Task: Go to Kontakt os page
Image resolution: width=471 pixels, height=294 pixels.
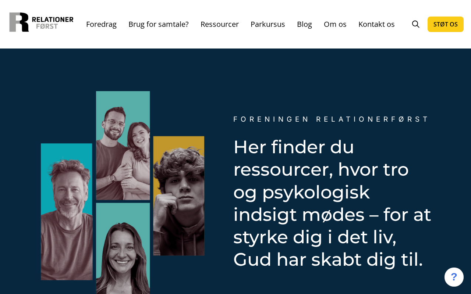Action: [x=376, y=24]
